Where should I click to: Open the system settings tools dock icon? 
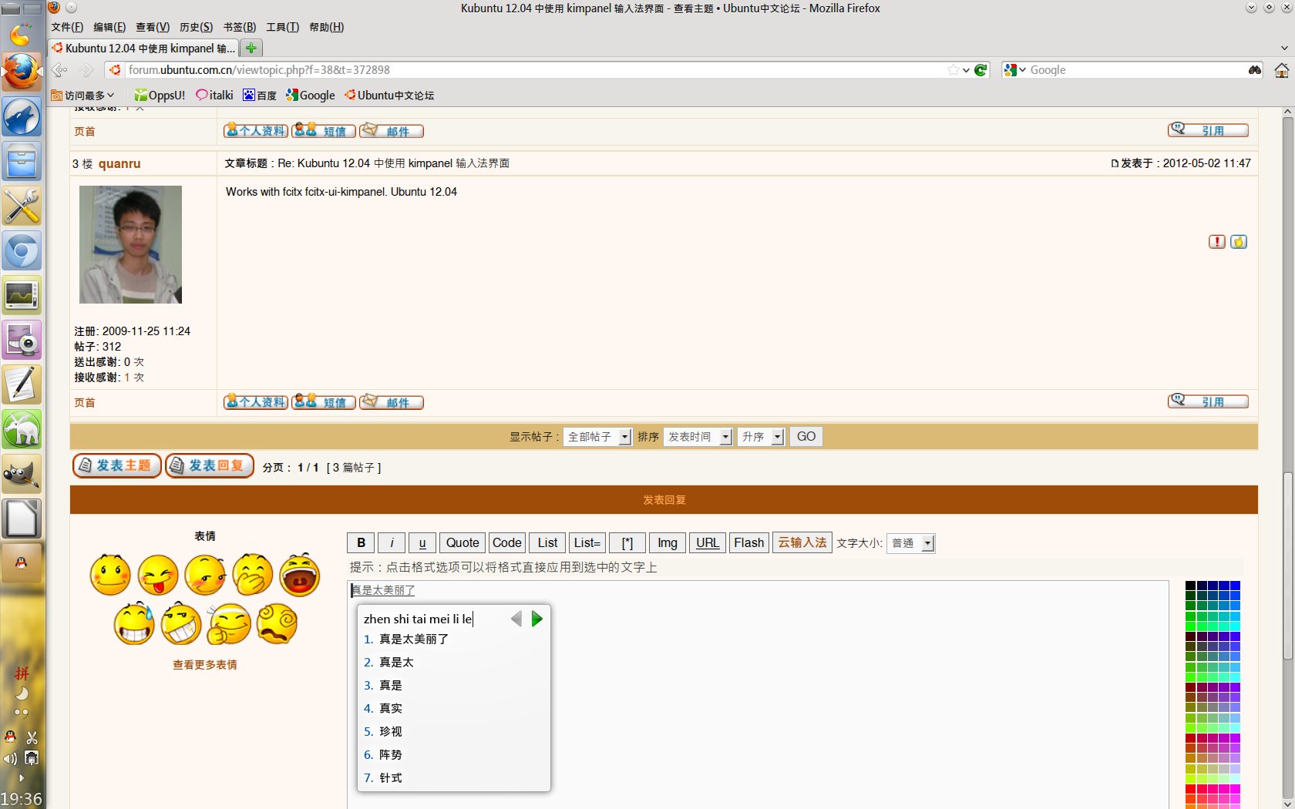[x=22, y=206]
